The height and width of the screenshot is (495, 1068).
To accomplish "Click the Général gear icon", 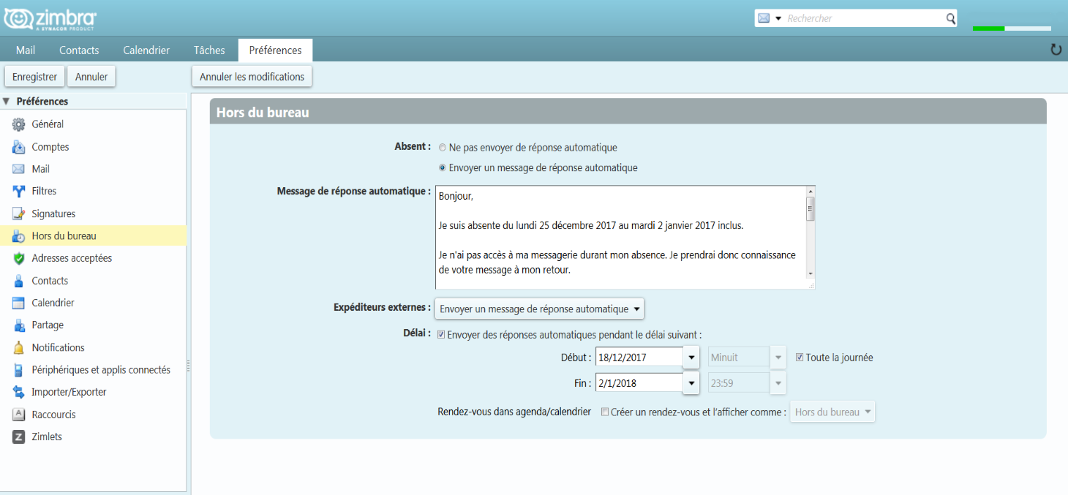I will (19, 125).
